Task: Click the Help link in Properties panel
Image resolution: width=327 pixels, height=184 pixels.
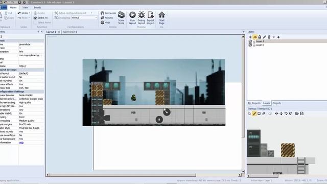Action: tap(21, 143)
